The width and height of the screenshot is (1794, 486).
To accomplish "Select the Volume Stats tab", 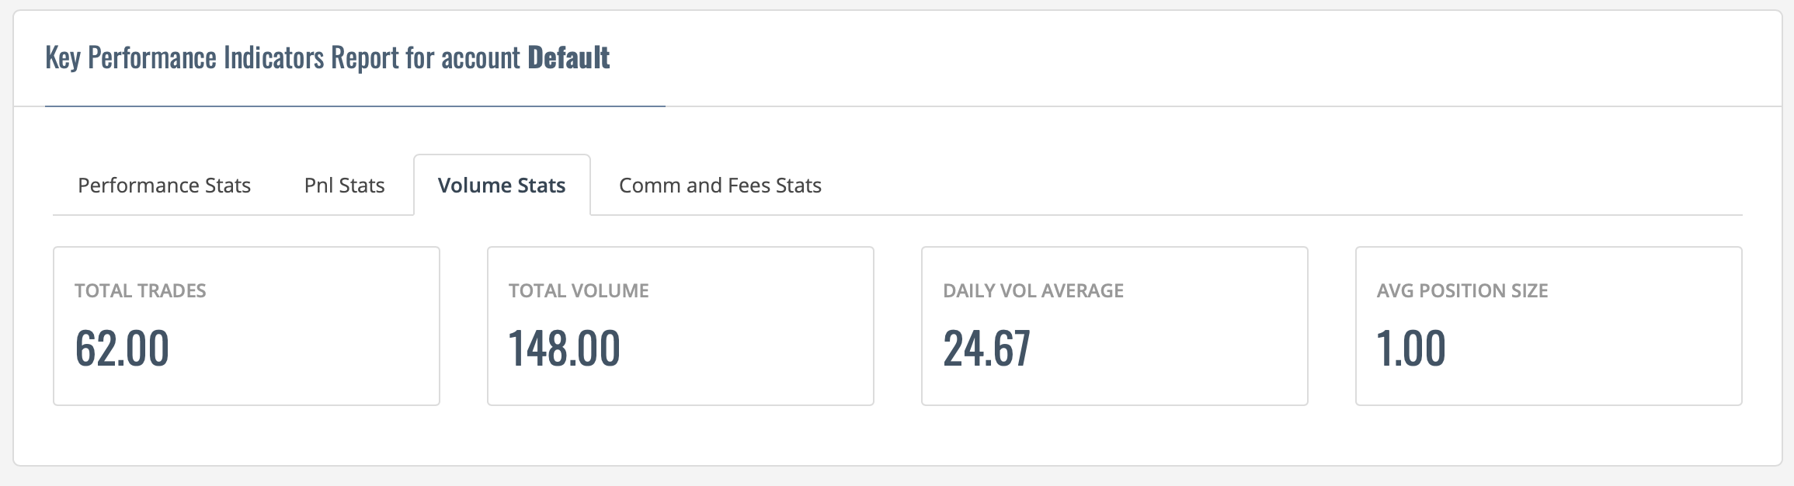I will 502,186.
